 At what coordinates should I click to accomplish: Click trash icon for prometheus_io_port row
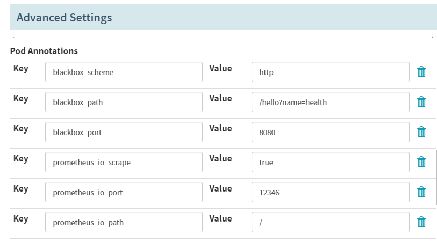421,192
